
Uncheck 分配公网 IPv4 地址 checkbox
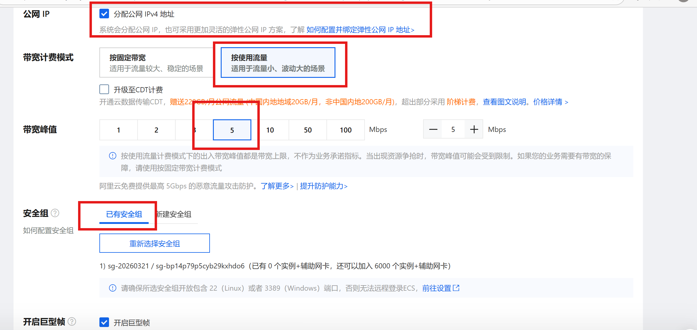(104, 14)
